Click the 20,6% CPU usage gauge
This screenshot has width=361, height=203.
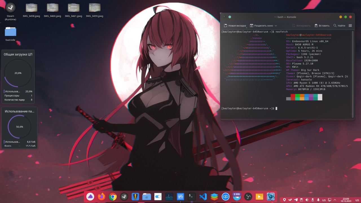tap(18, 73)
